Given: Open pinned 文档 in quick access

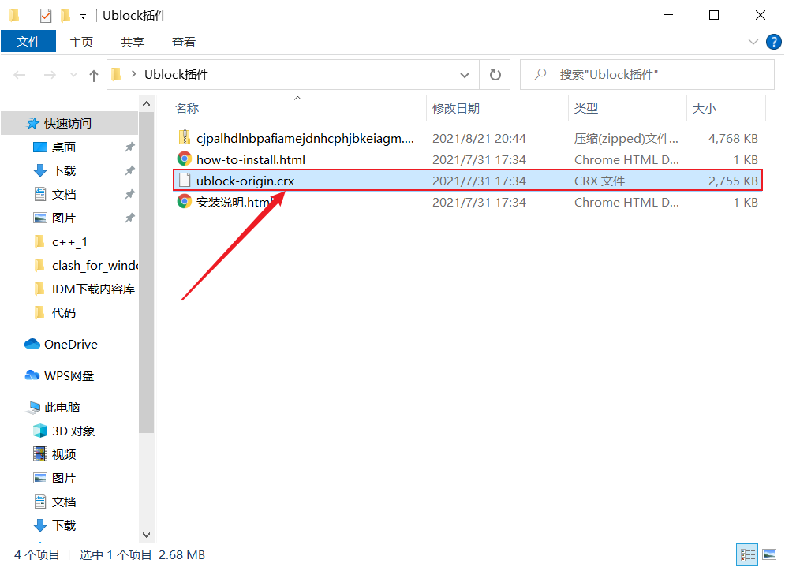Looking at the screenshot, I should (64, 194).
